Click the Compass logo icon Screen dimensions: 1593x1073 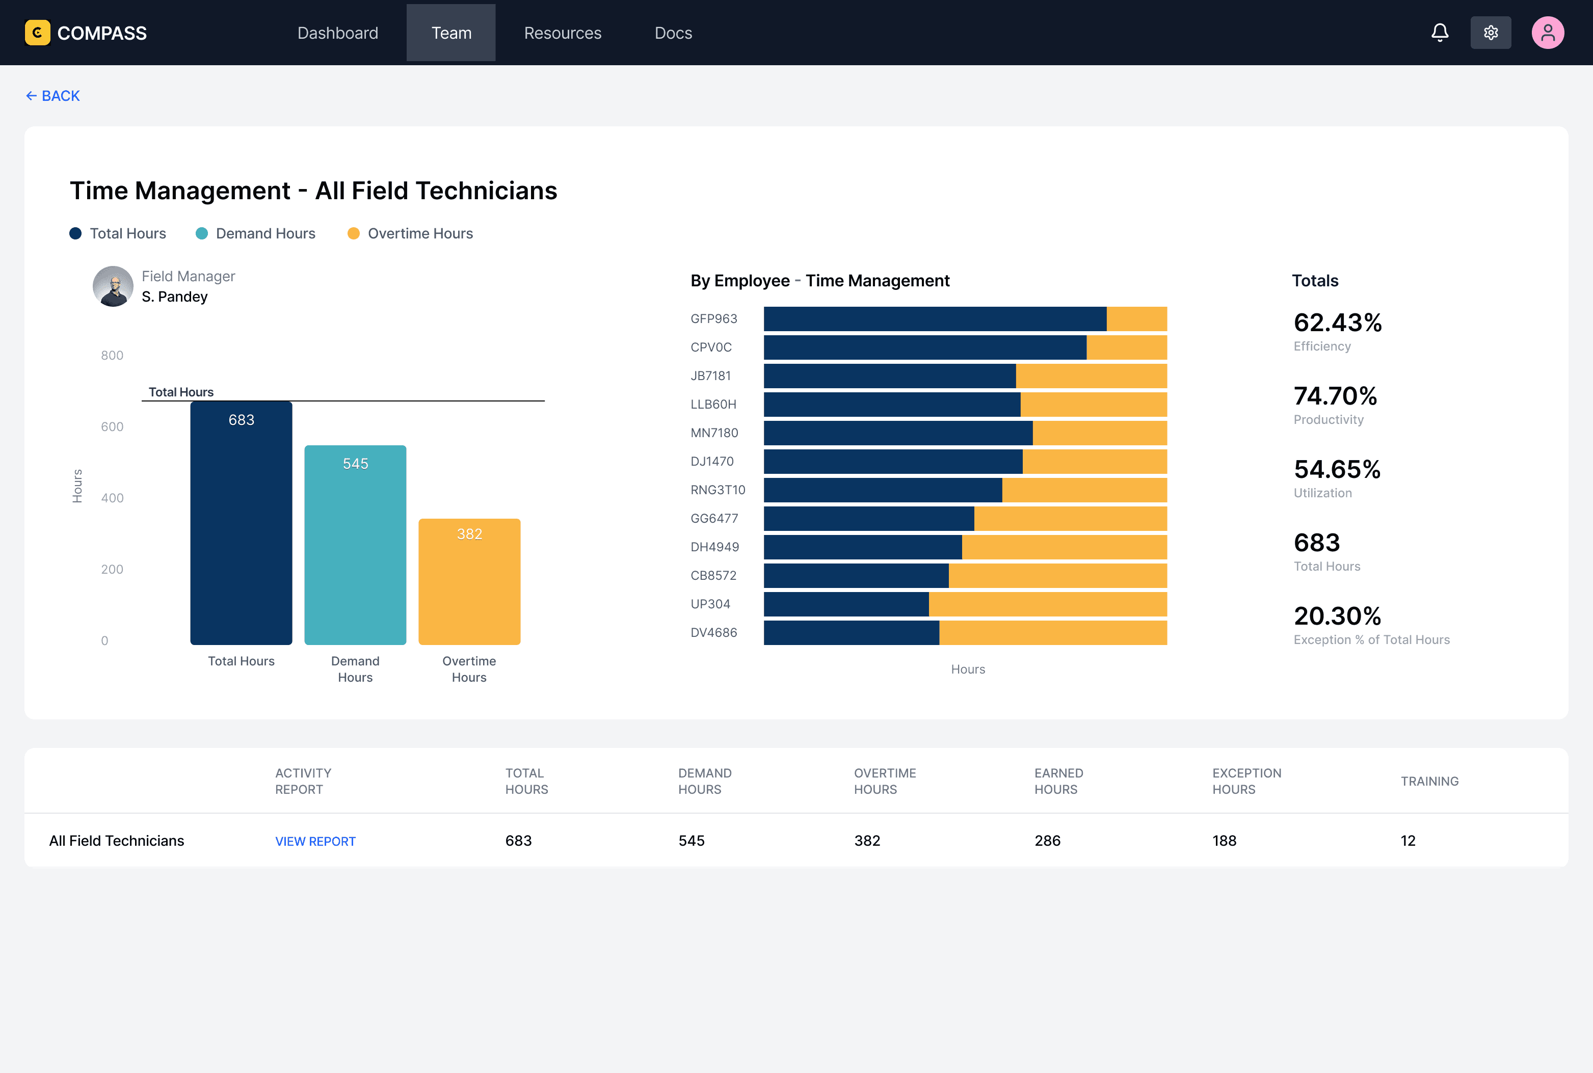tap(37, 33)
